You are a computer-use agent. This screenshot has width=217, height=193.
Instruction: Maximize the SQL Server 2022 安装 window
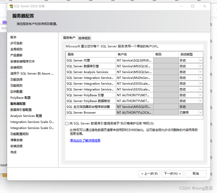(x=193, y=6)
